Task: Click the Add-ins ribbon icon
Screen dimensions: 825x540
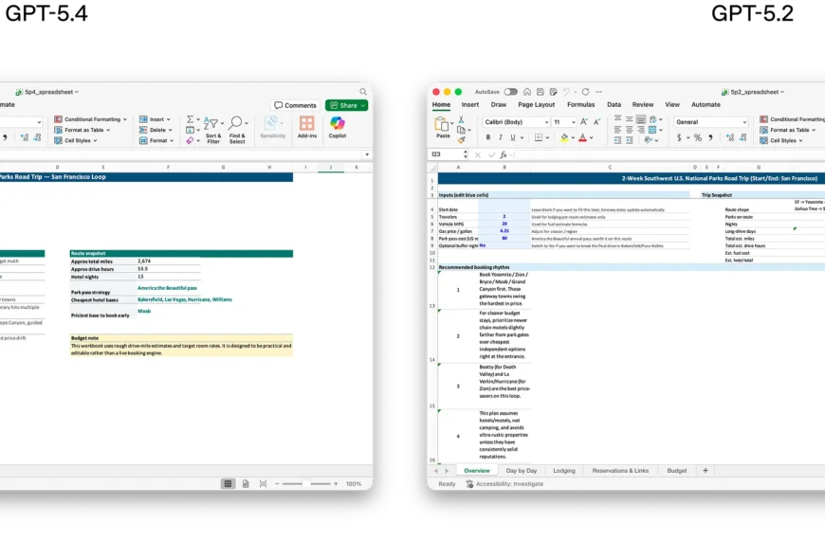Action: [x=306, y=127]
